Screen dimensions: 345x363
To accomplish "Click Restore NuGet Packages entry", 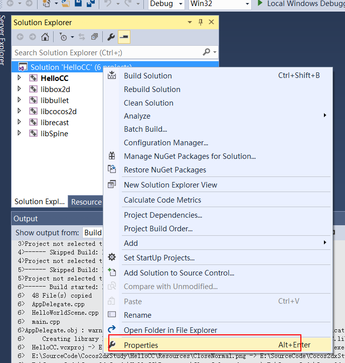I will [x=218, y=170].
